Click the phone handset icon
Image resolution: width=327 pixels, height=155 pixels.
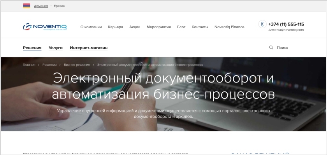[262, 24]
